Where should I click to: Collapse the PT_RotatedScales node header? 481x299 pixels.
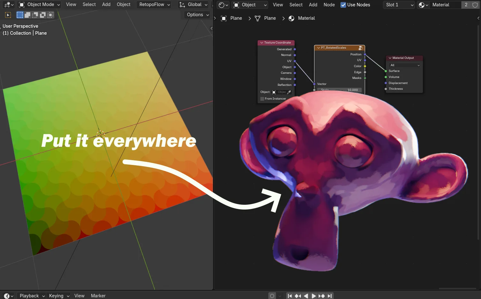(318, 47)
